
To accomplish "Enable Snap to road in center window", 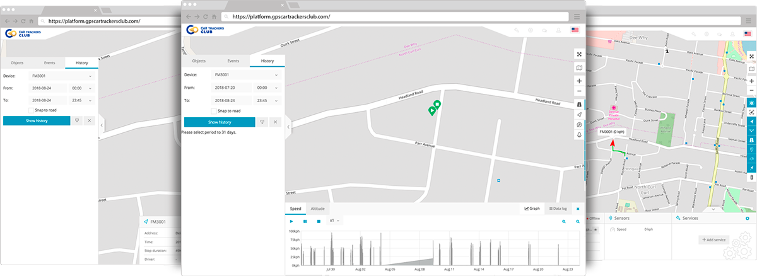I will (214, 110).
